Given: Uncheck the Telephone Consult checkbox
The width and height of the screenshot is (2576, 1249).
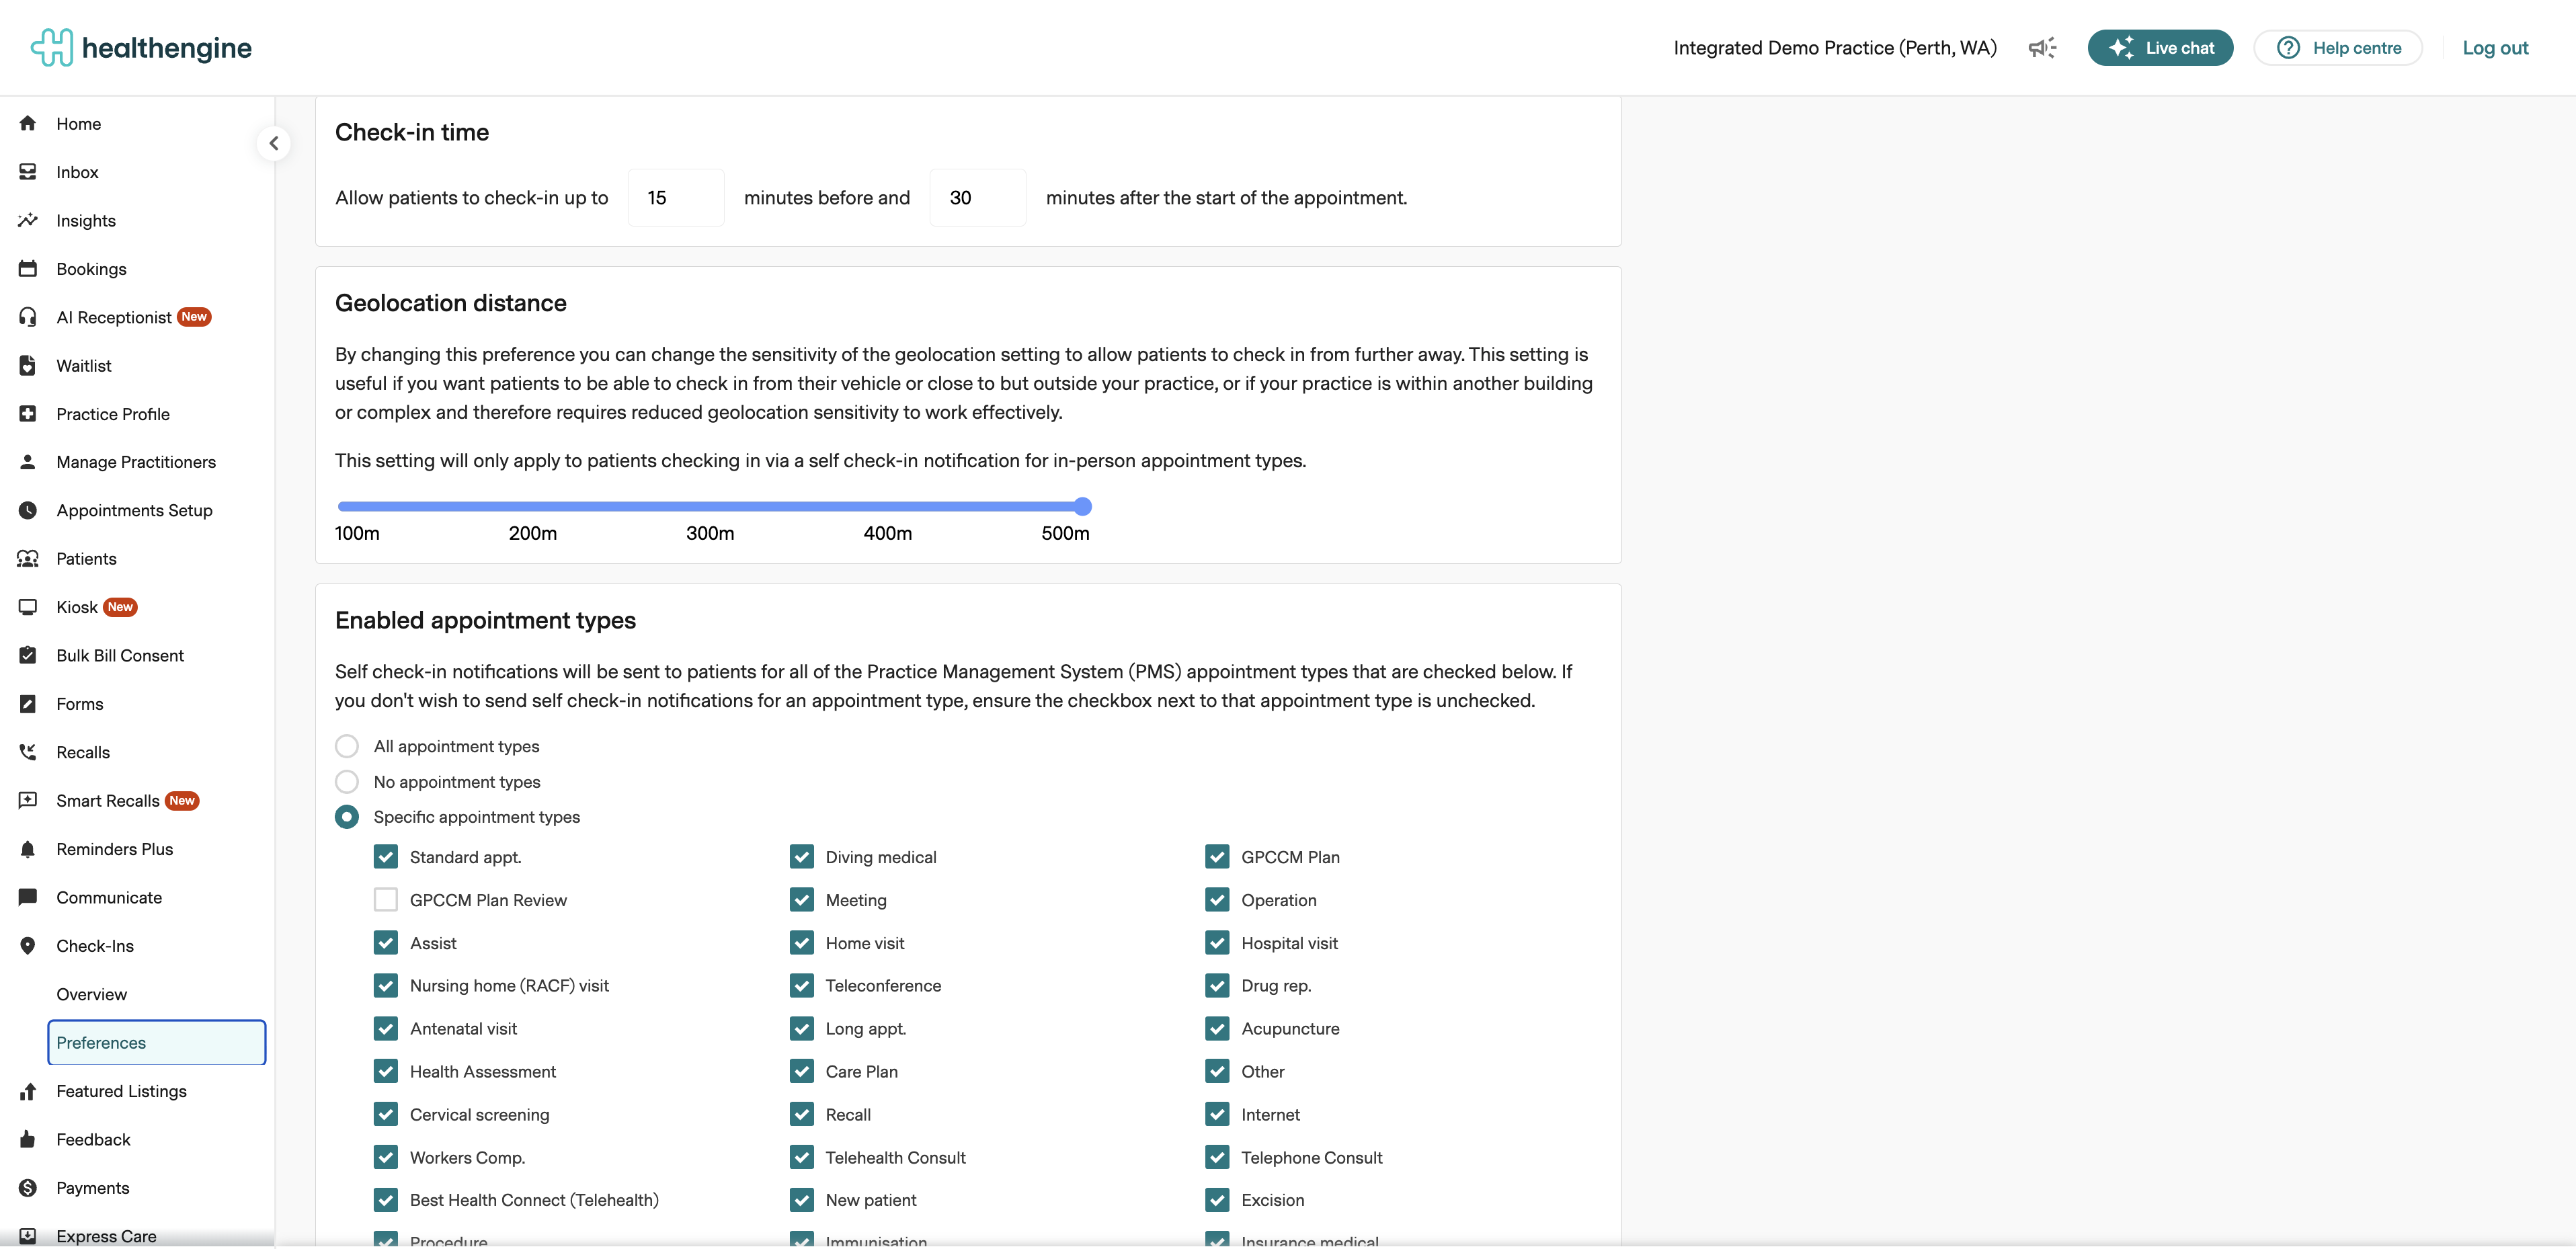Looking at the screenshot, I should click(x=1217, y=1158).
